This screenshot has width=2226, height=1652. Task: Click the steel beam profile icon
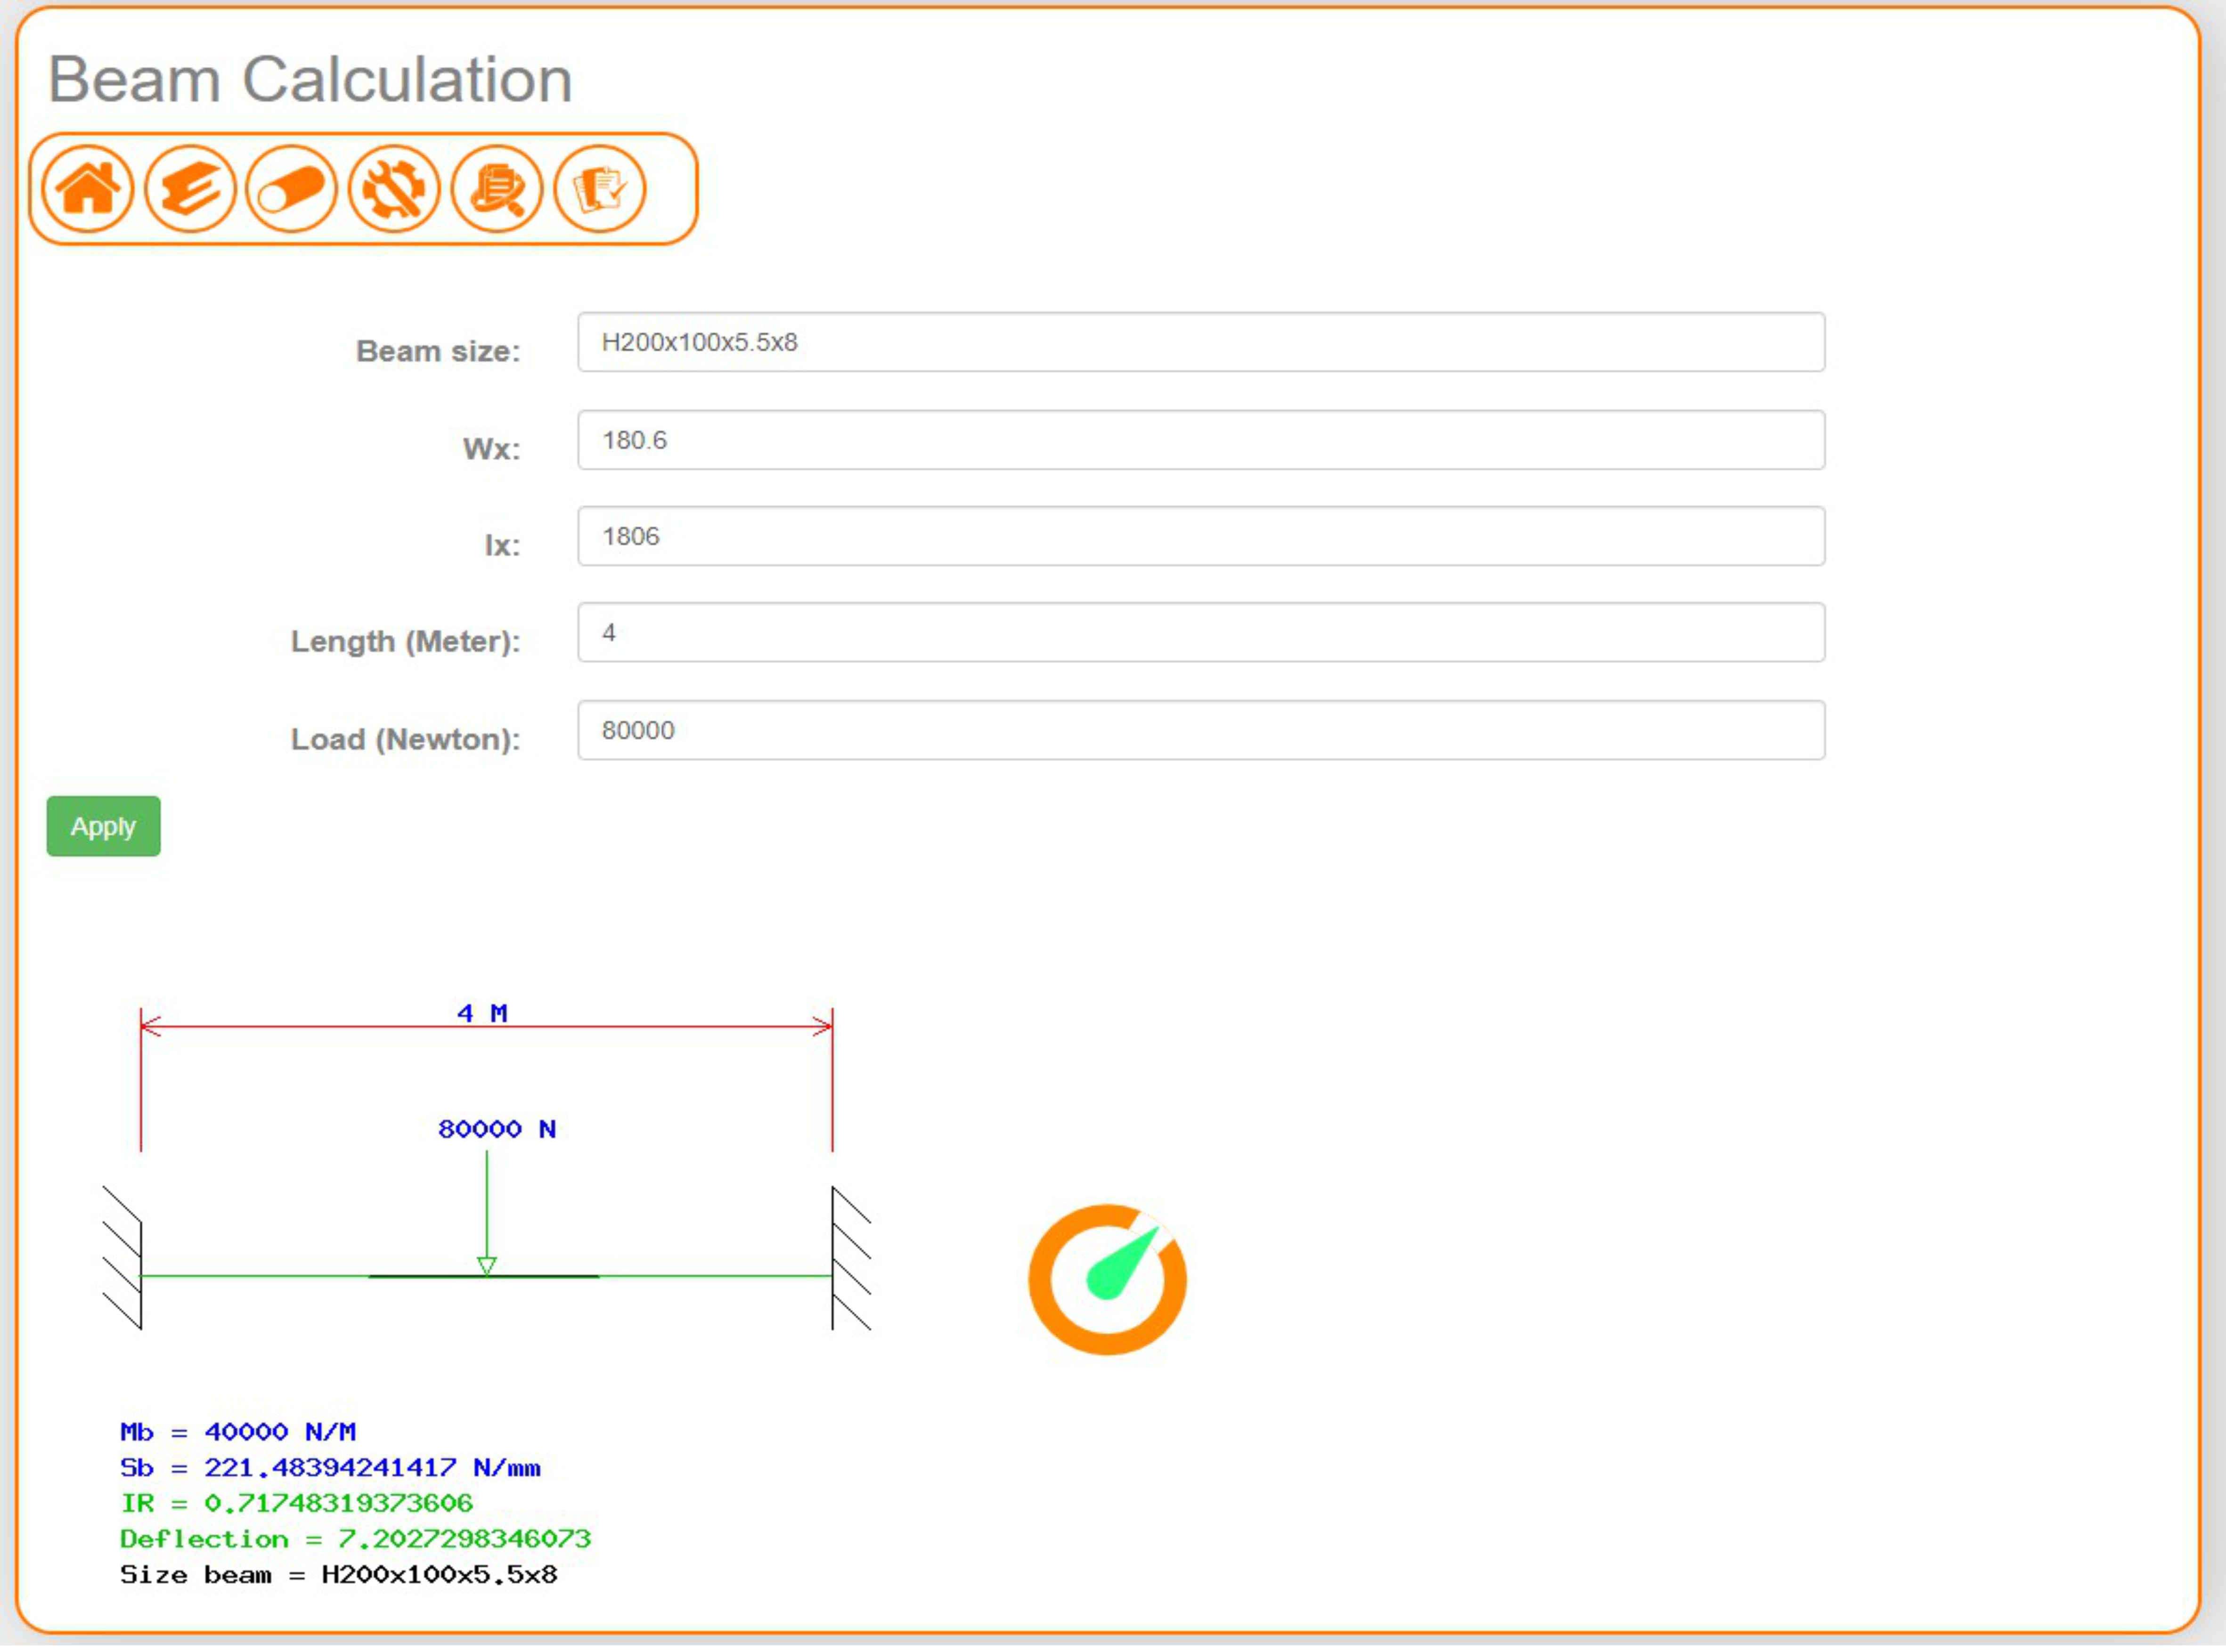tap(190, 189)
